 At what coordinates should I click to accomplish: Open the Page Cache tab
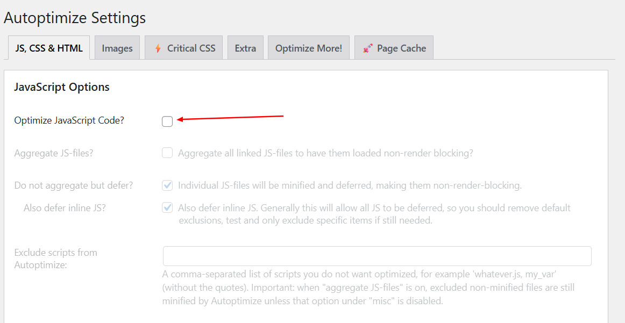pos(401,48)
